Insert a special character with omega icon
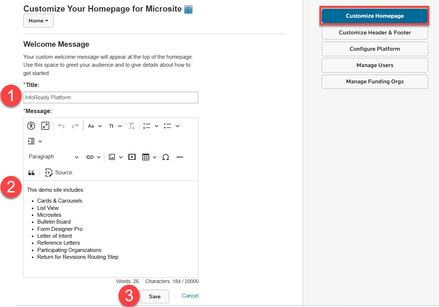Viewport: 439px width, 307px height. pos(166,157)
